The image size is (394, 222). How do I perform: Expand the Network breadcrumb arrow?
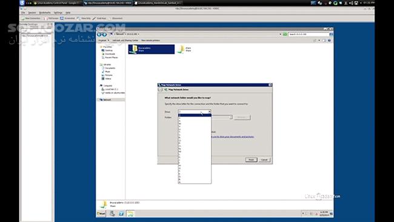(125, 34)
